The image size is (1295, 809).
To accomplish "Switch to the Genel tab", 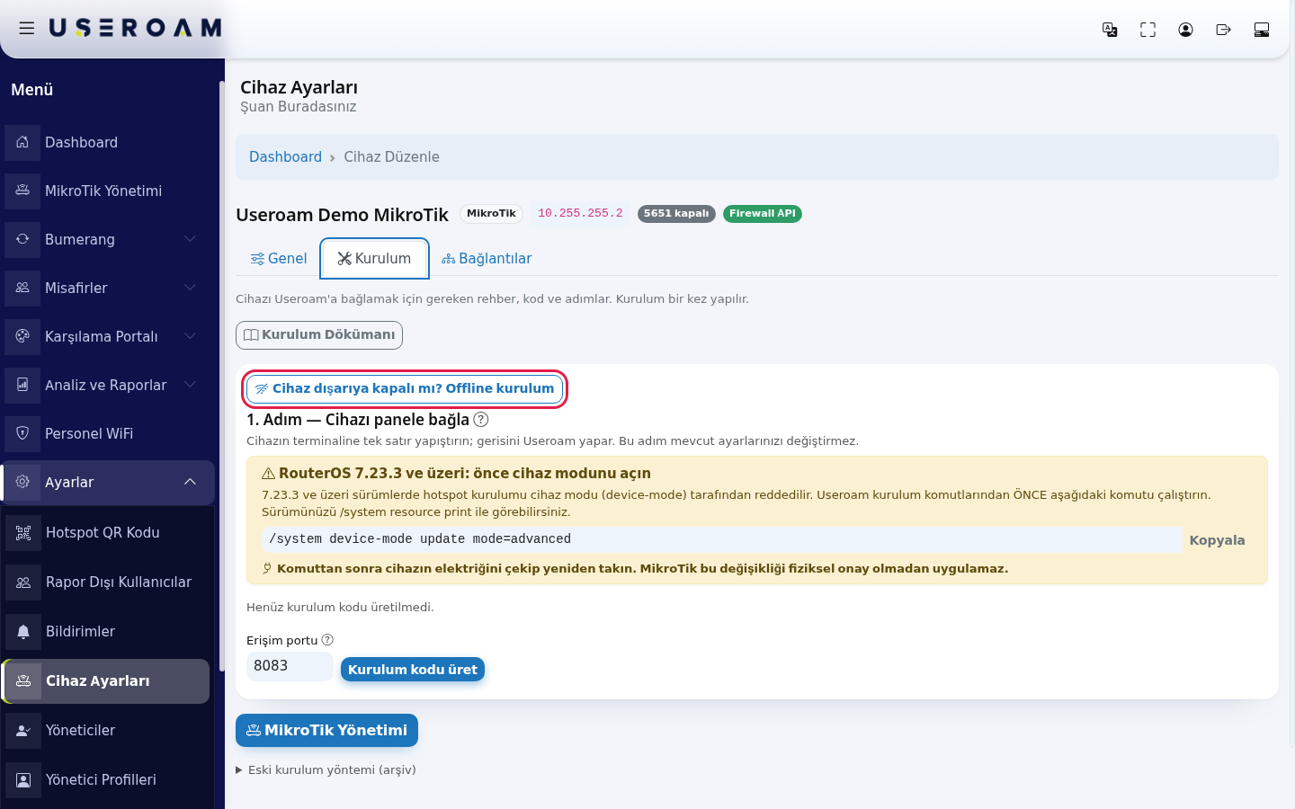I will (279, 259).
